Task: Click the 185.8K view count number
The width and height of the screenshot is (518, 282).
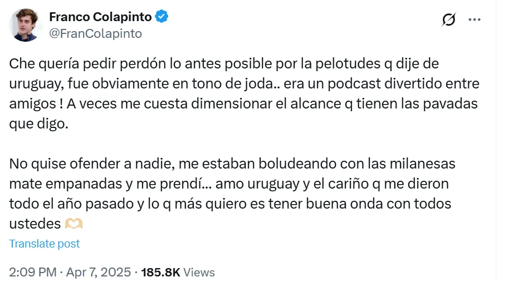Action: tap(160, 272)
